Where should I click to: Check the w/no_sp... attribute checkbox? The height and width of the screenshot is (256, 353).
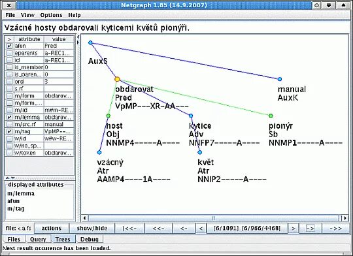tap(9, 146)
